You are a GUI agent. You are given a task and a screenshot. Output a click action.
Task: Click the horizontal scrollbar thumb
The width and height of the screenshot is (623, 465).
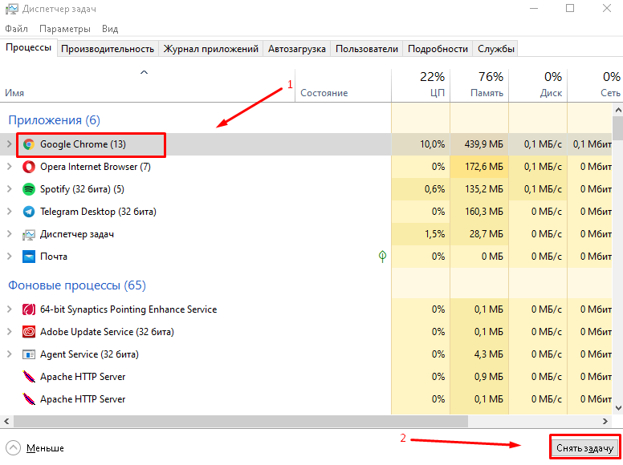[x=241, y=421]
